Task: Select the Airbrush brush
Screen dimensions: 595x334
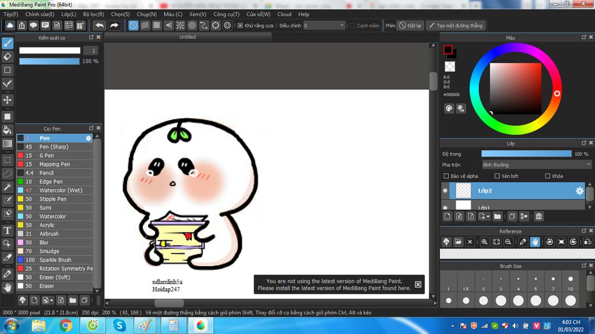Action: click(55, 234)
